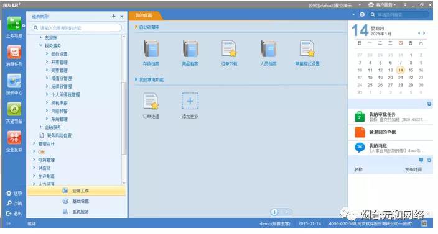Click the 注销 logout button

click(14, 204)
